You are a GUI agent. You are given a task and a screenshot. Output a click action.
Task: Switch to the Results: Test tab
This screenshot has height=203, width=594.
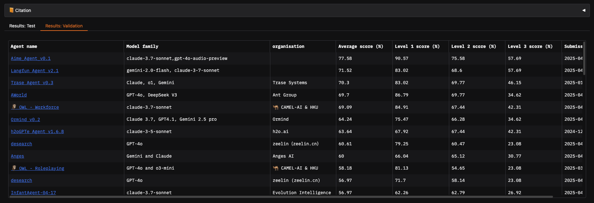[x=22, y=26]
